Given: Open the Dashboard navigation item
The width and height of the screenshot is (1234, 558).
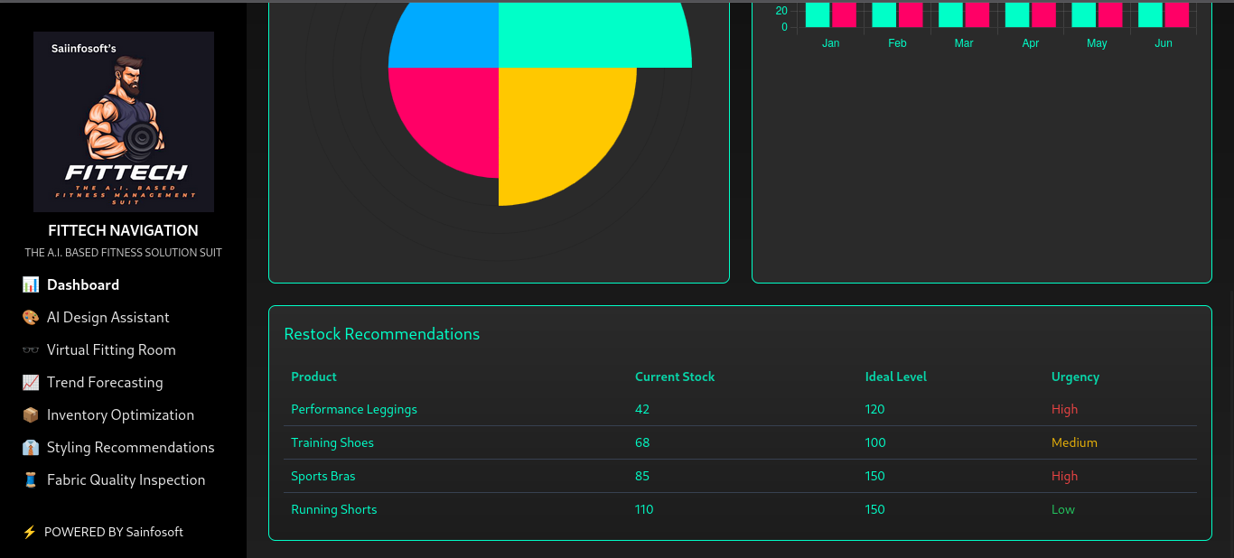Looking at the screenshot, I should 83,285.
